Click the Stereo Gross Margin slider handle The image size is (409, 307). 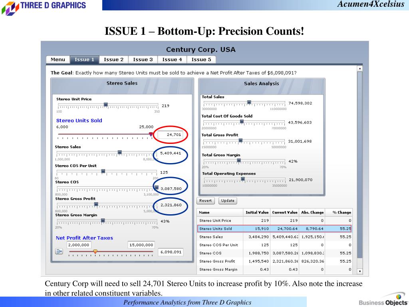(x=103, y=221)
